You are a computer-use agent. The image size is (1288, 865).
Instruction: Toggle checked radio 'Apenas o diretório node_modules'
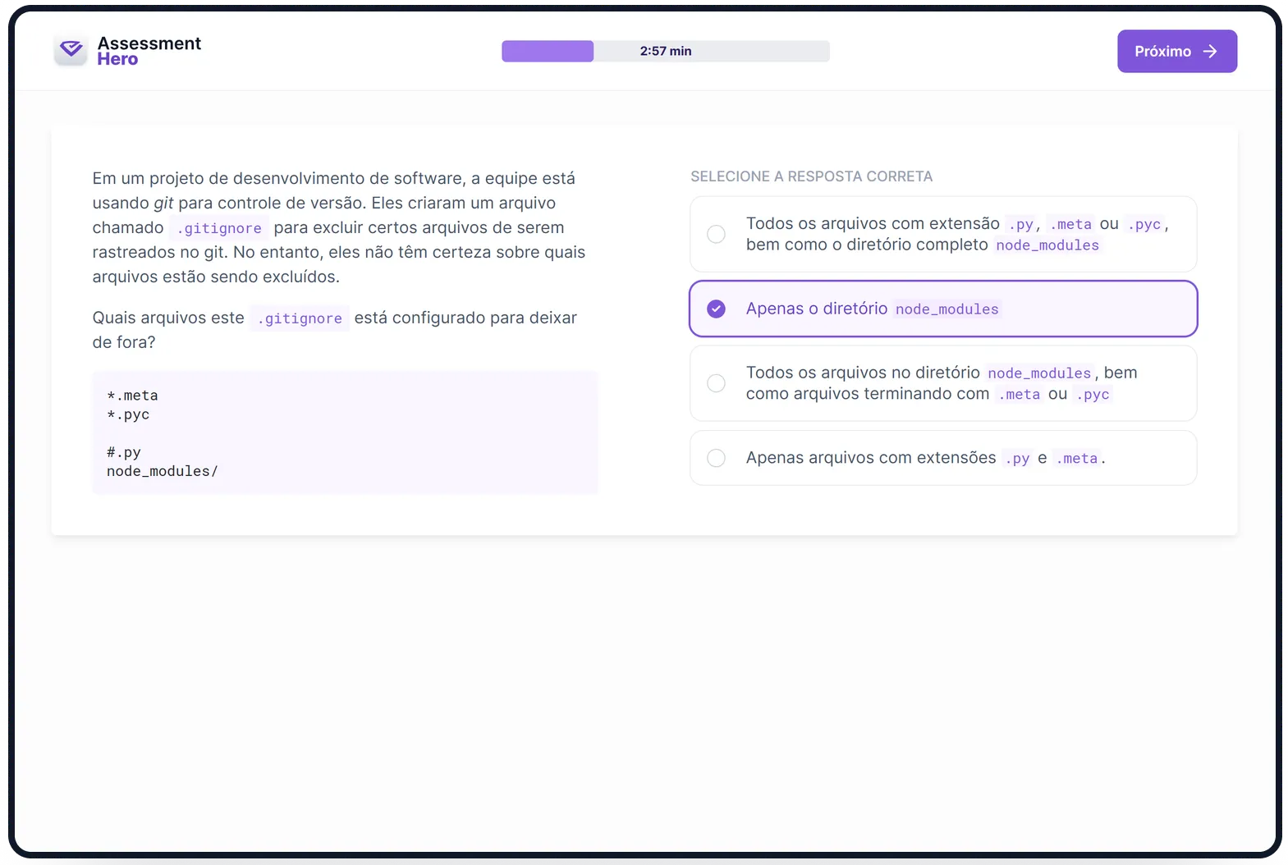pos(716,309)
